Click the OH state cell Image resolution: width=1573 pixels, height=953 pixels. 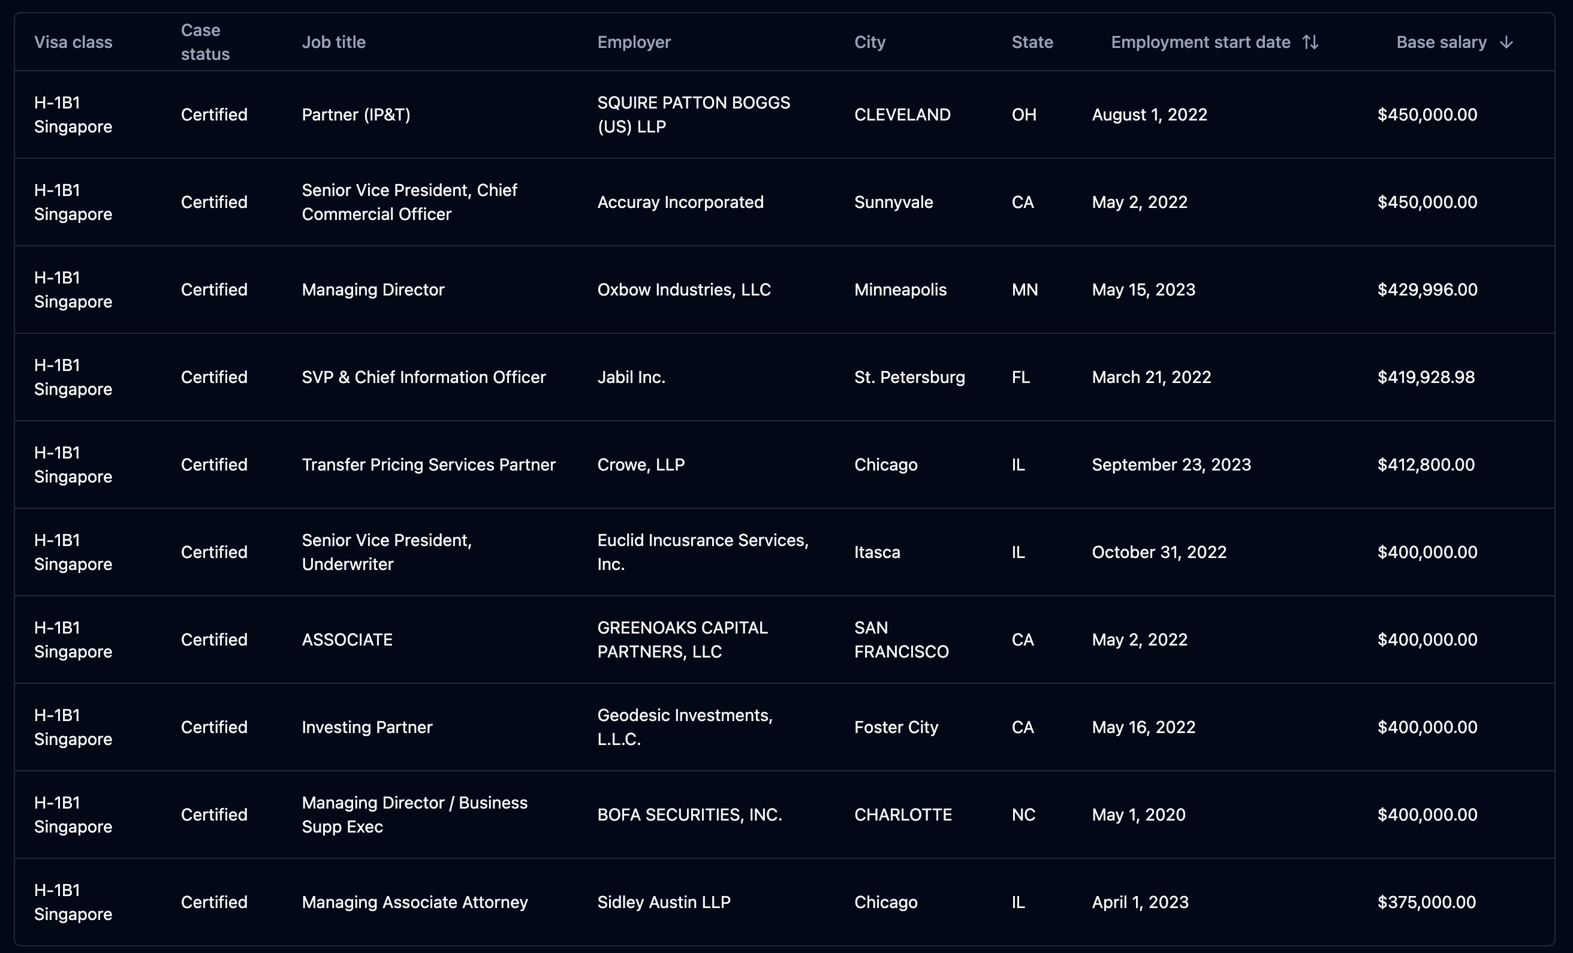tap(1023, 115)
